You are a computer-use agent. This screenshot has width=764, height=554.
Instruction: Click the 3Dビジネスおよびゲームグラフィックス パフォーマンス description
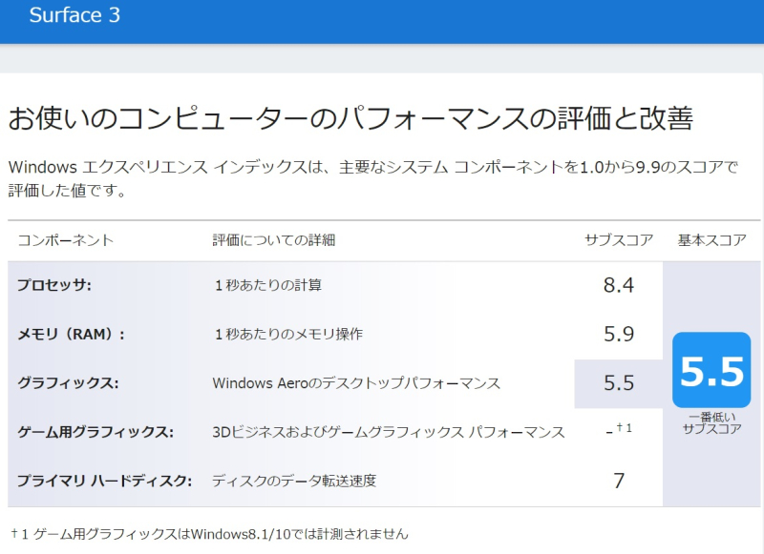tap(389, 432)
